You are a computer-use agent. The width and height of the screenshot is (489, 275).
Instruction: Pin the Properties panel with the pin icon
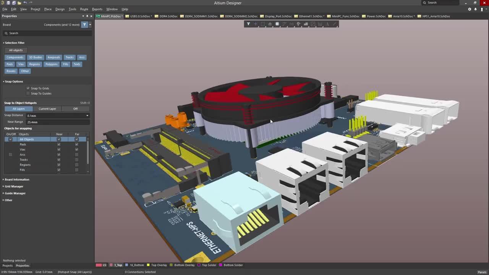[87, 16]
